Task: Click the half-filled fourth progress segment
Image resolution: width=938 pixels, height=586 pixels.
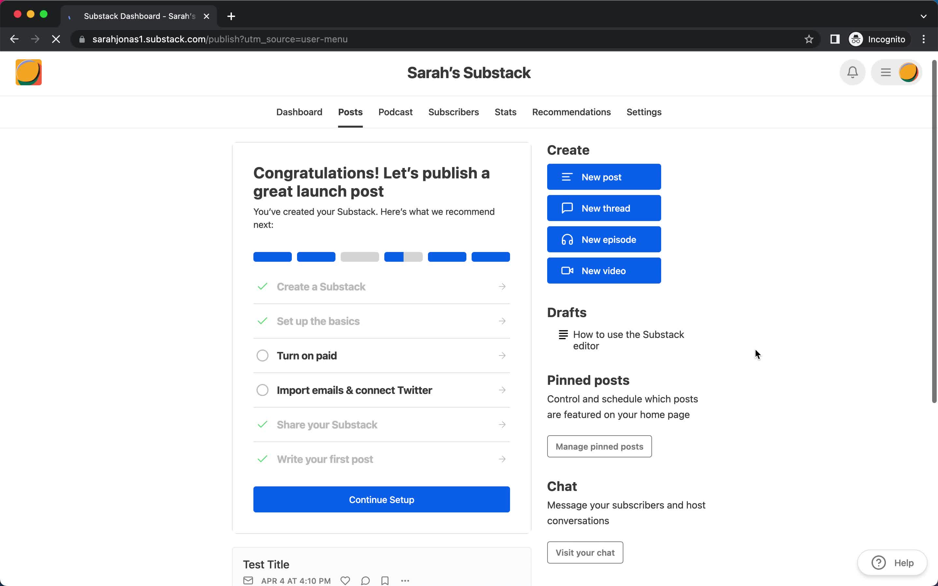Action: [403, 257]
